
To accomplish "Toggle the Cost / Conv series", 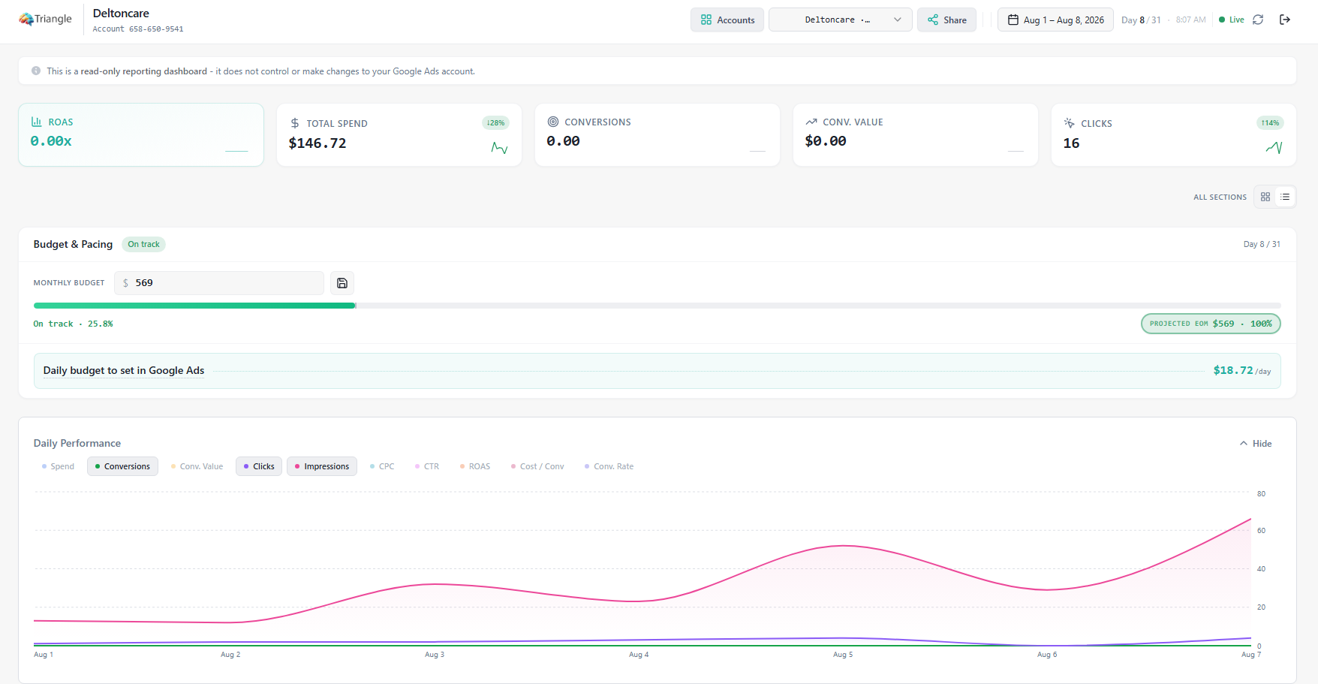I will tap(537, 466).
